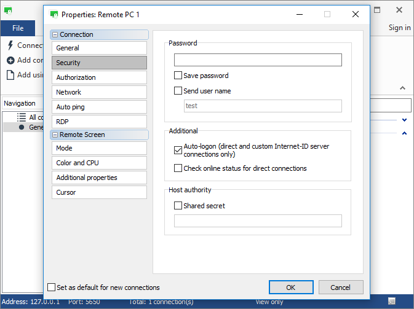This screenshot has height=309, width=414.
Task: Enable the Save password checkbox
Action: 178,76
